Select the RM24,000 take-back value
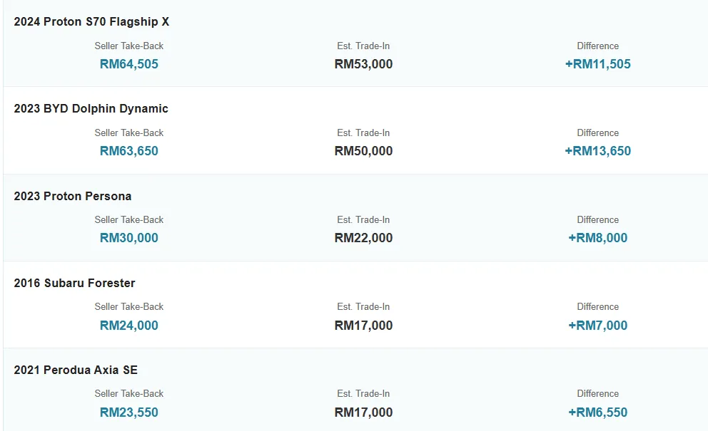This screenshot has width=708, height=431. pyautogui.click(x=129, y=326)
